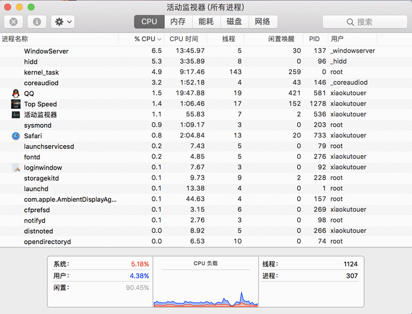Sort by 进程名称 column header
Screen dimensions: 412x314
59,39
